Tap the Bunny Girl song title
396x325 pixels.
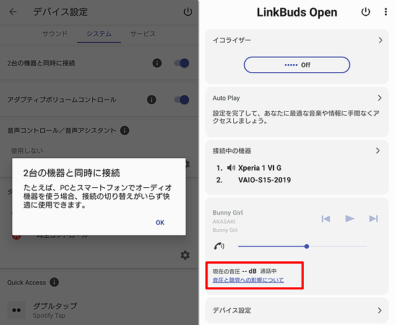(x=228, y=213)
